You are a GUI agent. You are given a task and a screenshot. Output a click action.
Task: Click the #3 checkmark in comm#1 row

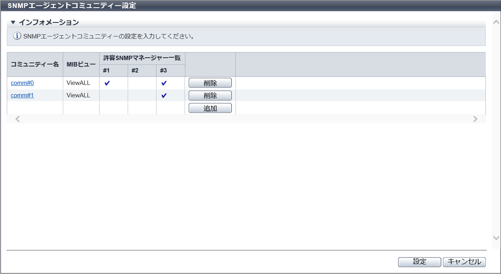(x=164, y=96)
